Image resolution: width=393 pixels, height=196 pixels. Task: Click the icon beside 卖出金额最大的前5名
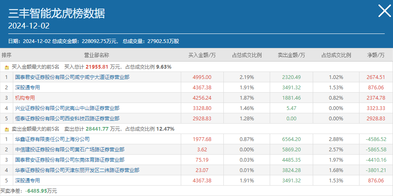pyautogui.click(x=7, y=129)
